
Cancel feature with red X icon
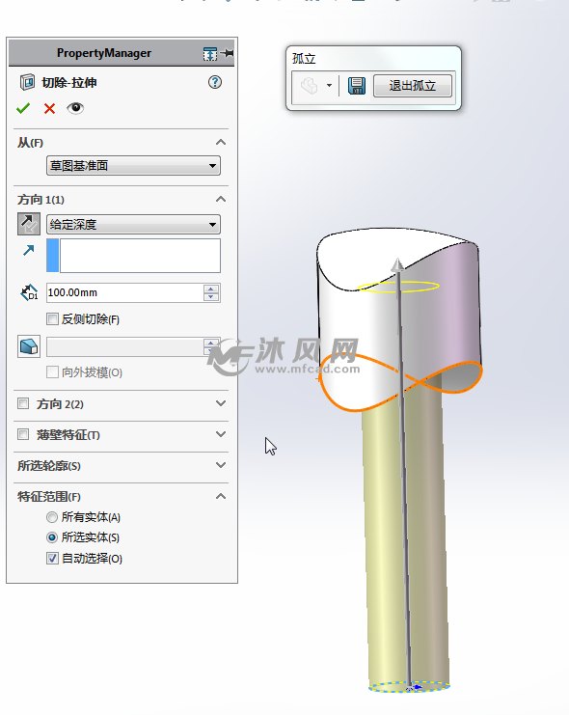49,108
